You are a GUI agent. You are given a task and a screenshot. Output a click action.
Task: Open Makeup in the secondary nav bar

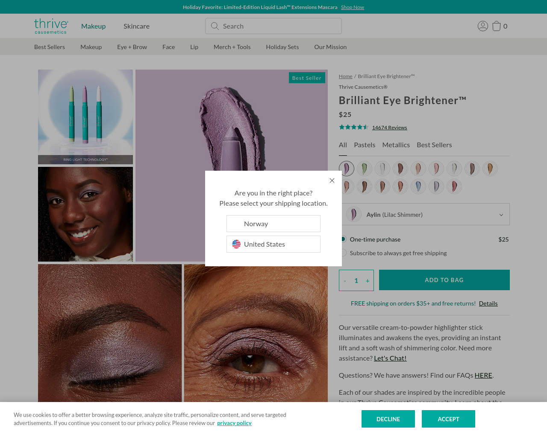(91, 47)
